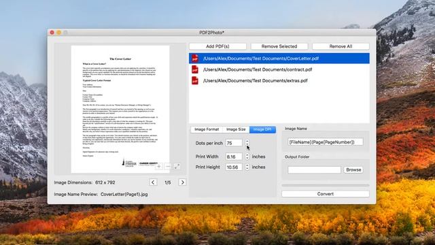Click the Remove All button
435x245 pixels.
pyautogui.click(x=341, y=46)
